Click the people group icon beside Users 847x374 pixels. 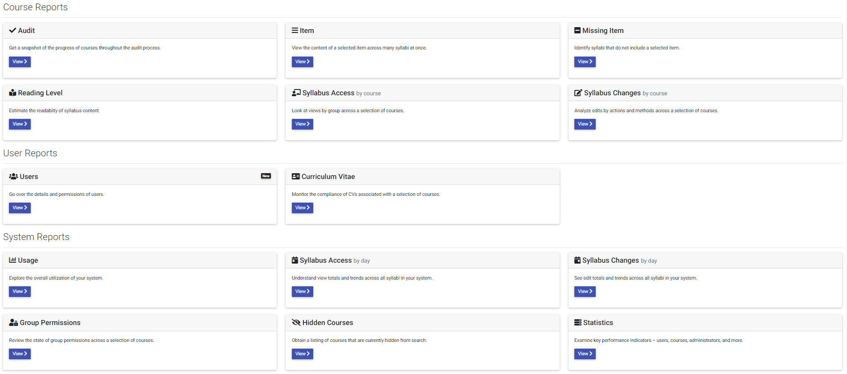pyautogui.click(x=13, y=176)
